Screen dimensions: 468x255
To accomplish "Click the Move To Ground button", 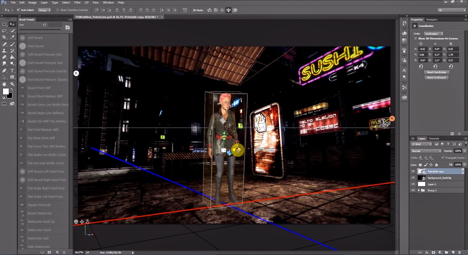I will [436, 78].
